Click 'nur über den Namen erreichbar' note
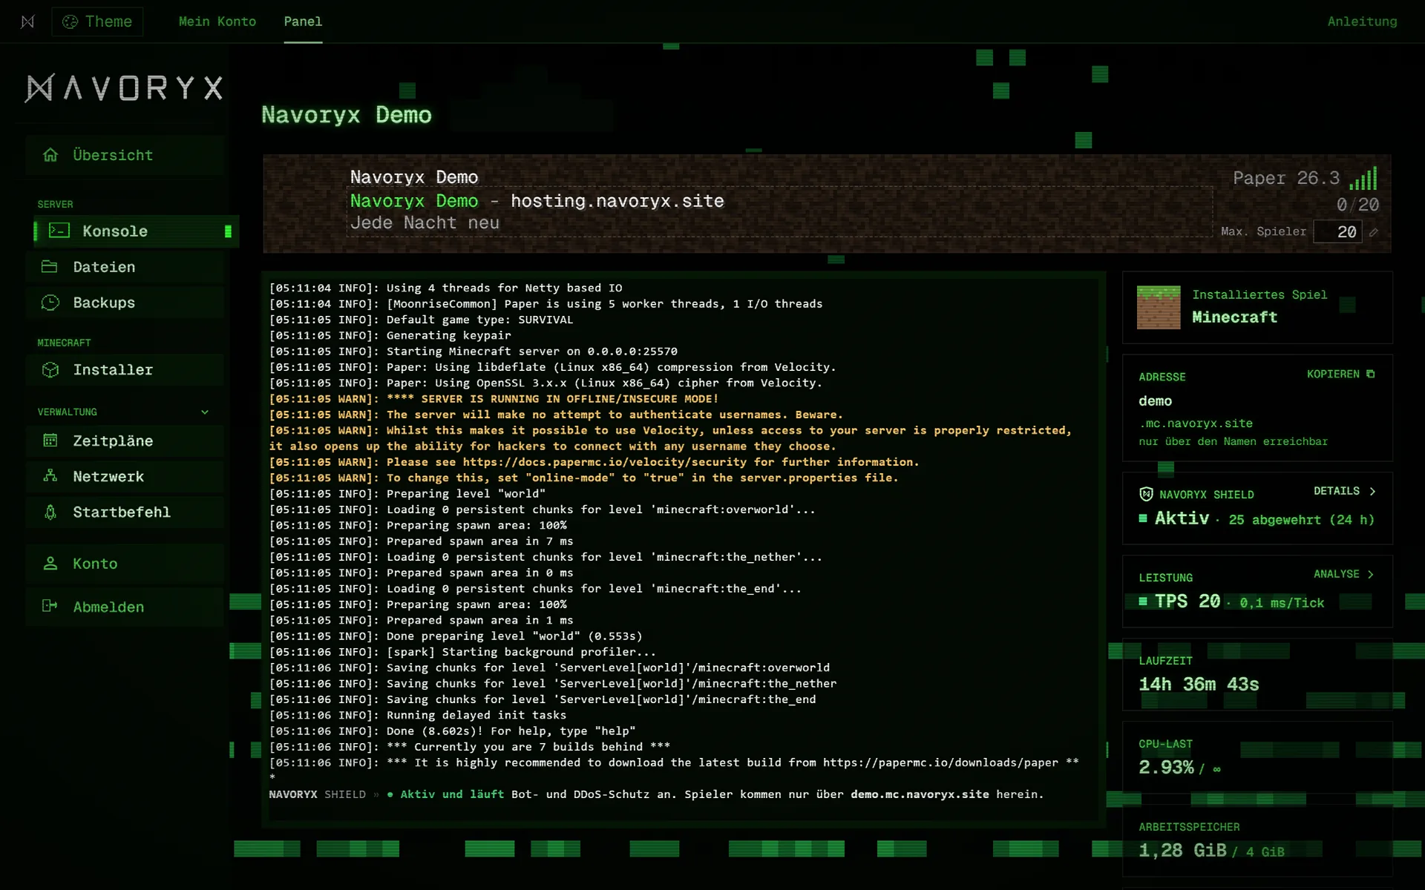The width and height of the screenshot is (1425, 890). [1233, 441]
